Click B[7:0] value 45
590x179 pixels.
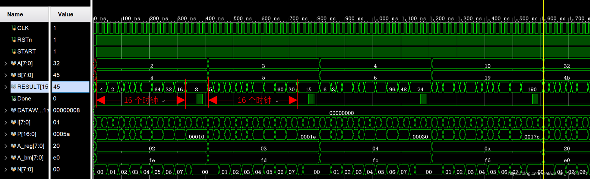(56, 75)
